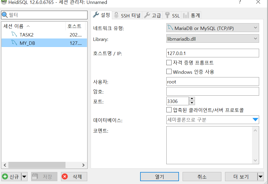Toggle the Windows 인증 사용 checkbox
Viewport: 268px width, 184px height.
coord(169,72)
